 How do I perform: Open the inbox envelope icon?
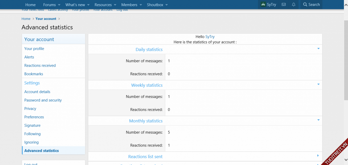pos(284,5)
